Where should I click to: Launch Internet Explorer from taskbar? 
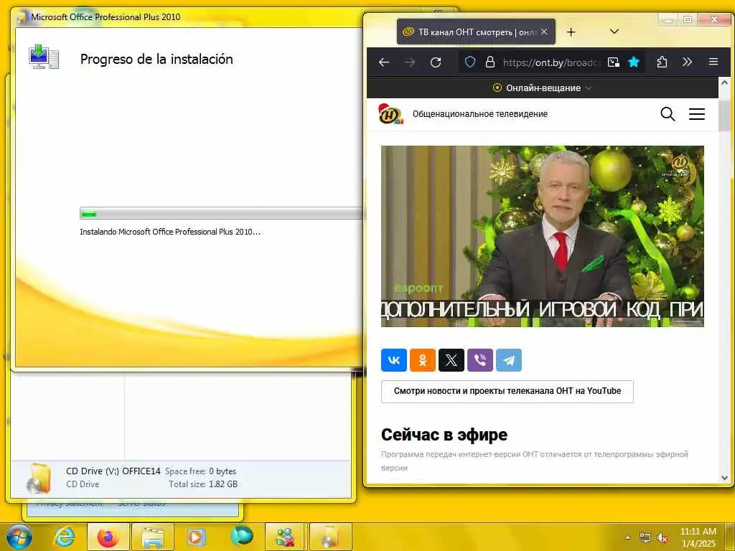pyautogui.click(x=64, y=537)
